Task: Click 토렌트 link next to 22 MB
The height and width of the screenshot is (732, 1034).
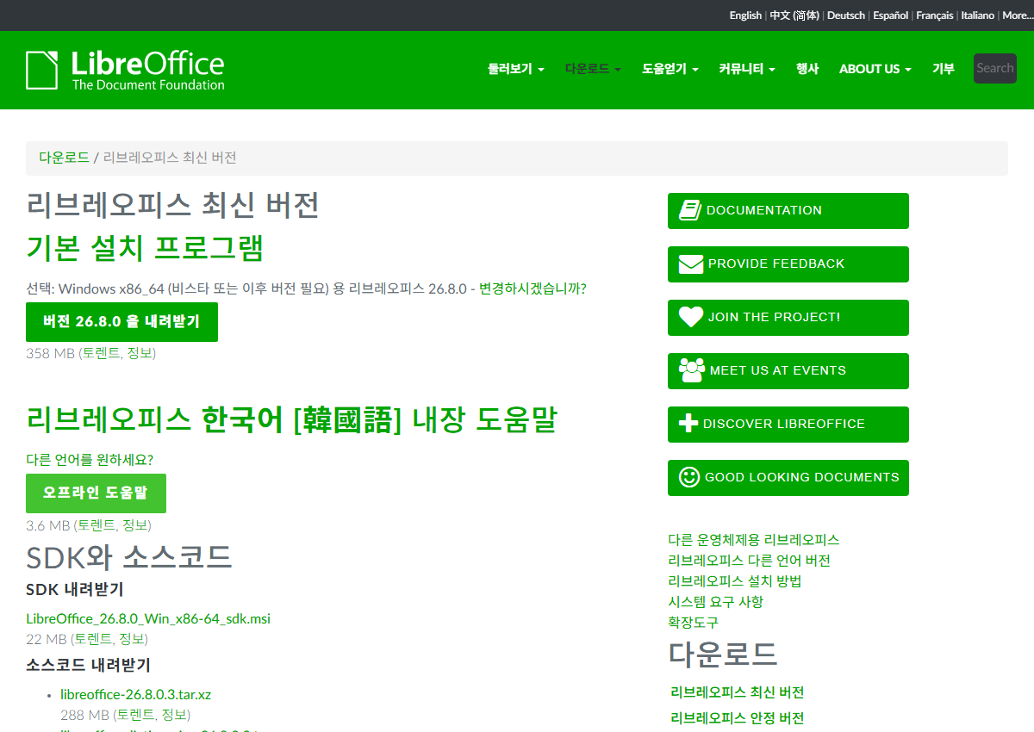Action: pyautogui.click(x=93, y=639)
